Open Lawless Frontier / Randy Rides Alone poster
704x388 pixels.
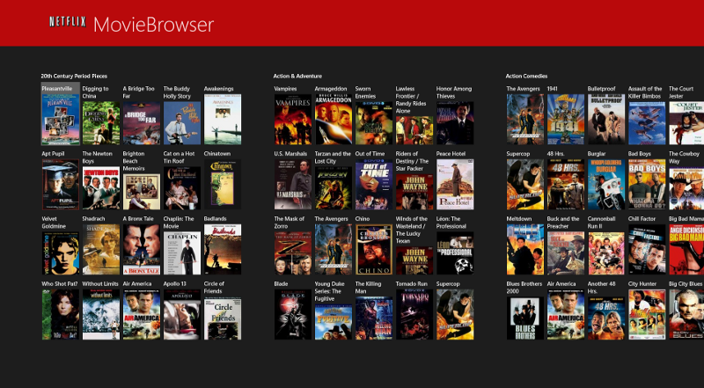click(414, 130)
